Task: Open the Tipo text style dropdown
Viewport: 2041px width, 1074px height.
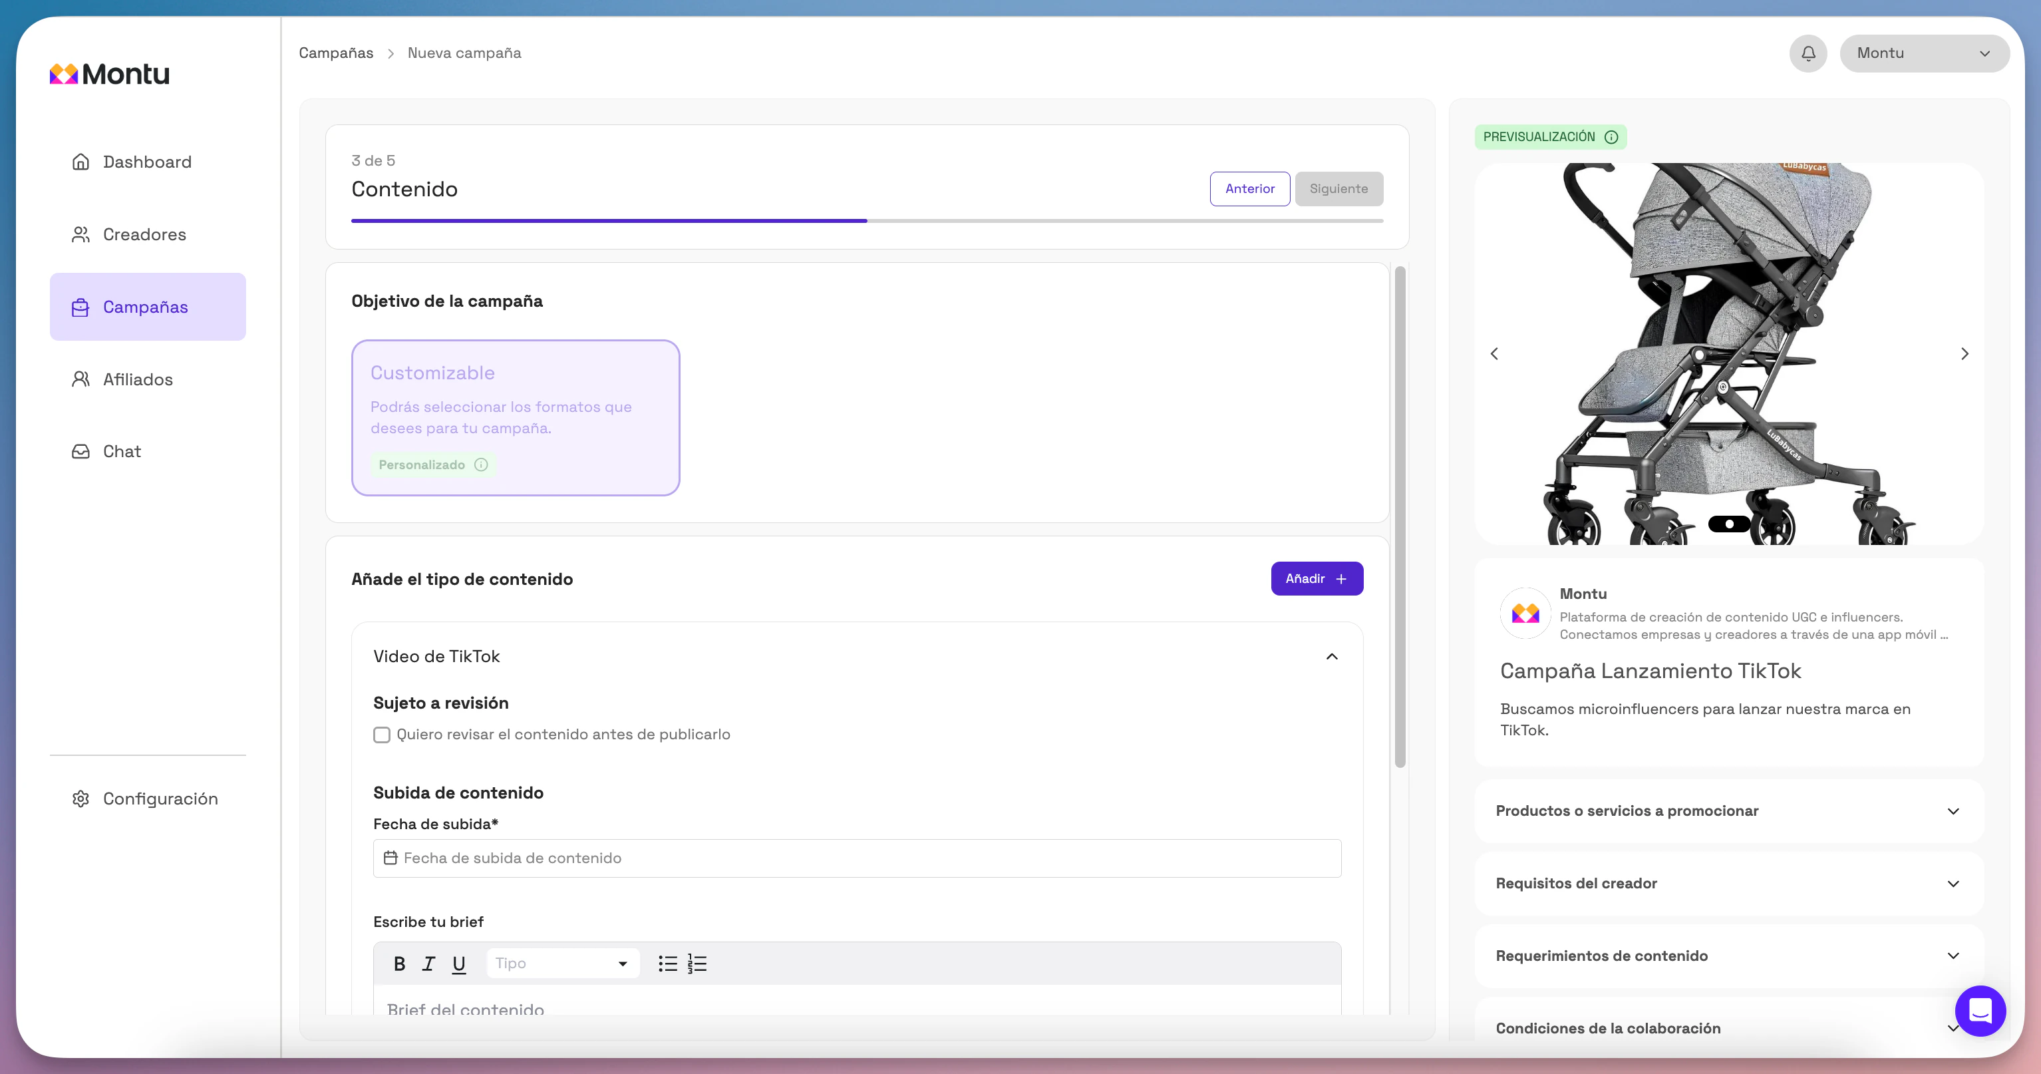Action: (x=563, y=964)
